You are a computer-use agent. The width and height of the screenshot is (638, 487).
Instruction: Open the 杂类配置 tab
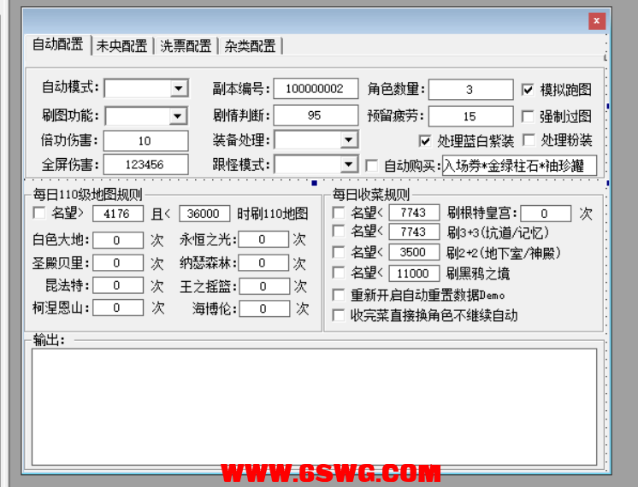coord(250,46)
